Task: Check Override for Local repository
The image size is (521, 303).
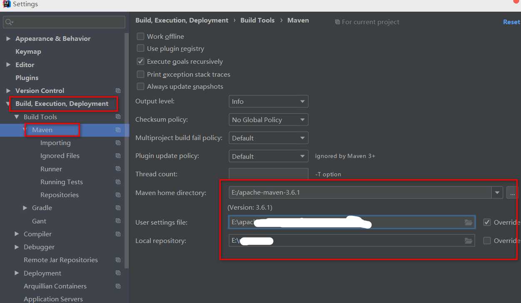Action: point(487,240)
